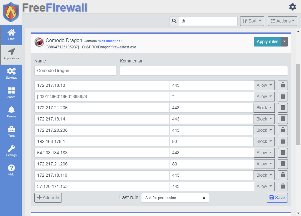The image size is (301, 216).
Task: Open FreeFirewall Settings from sidebar
Action: [11, 151]
